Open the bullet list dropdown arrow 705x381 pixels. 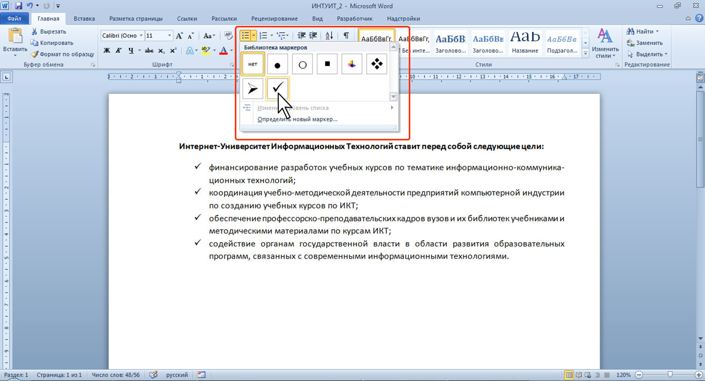tap(254, 36)
